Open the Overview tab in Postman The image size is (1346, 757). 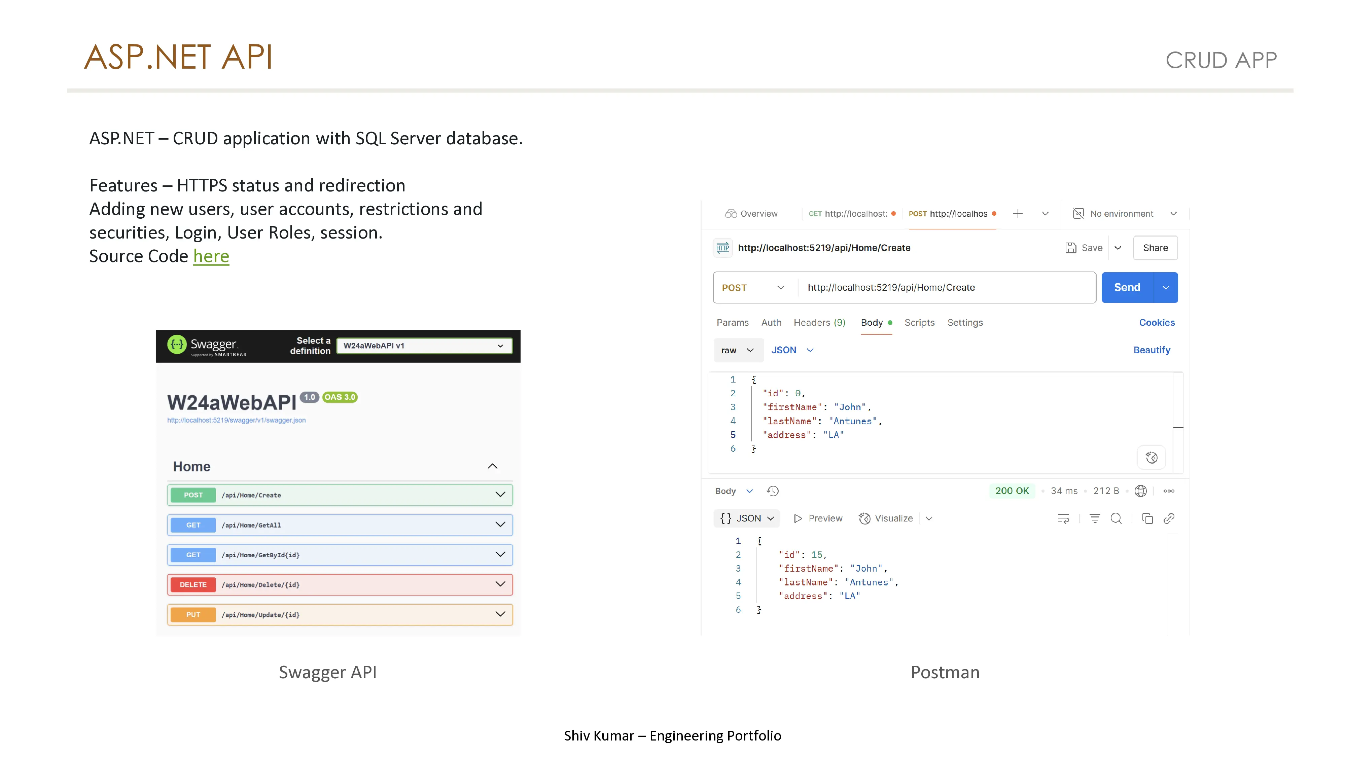tap(751, 214)
